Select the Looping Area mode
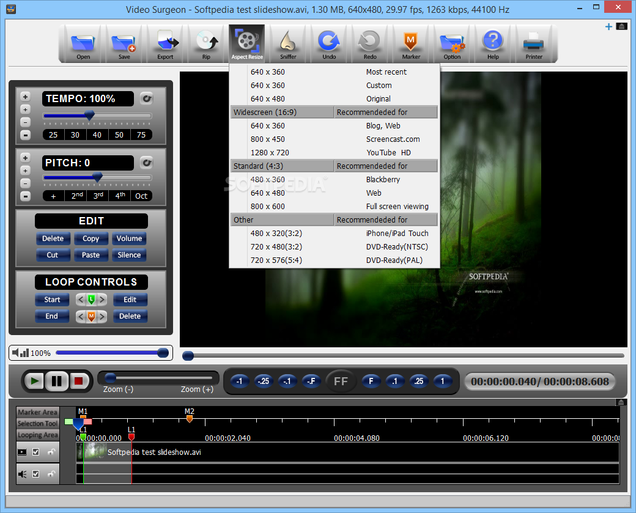 (38, 435)
